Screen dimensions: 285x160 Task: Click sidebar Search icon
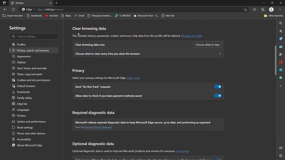(281, 23)
